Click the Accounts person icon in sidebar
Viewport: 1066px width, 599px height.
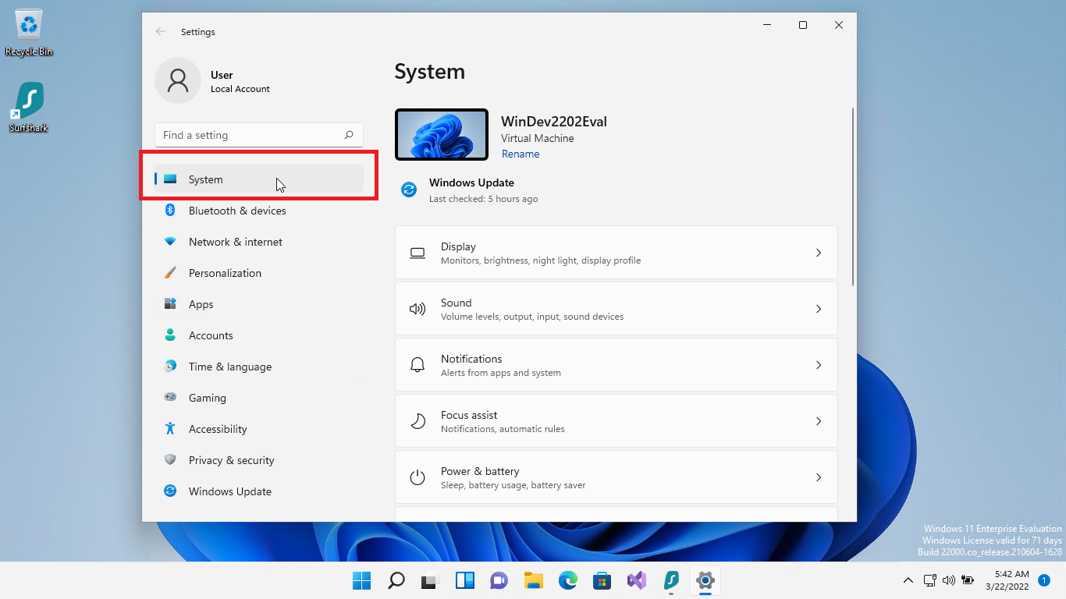pos(170,335)
